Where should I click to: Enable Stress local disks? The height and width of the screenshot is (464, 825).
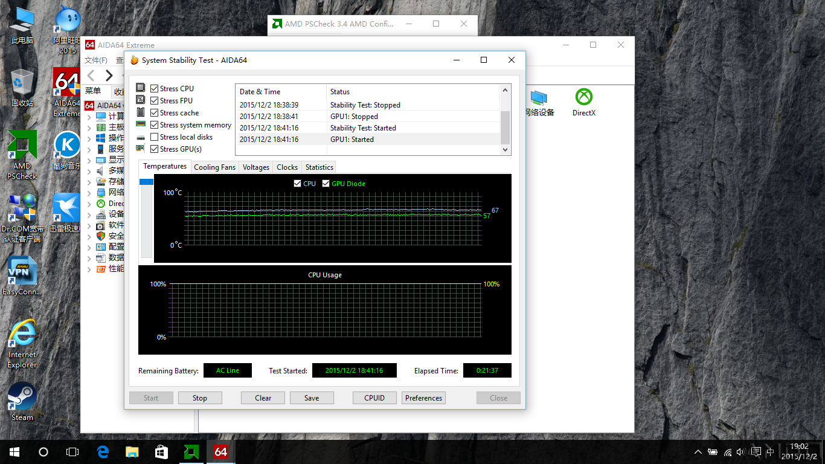(x=154, y=137)
